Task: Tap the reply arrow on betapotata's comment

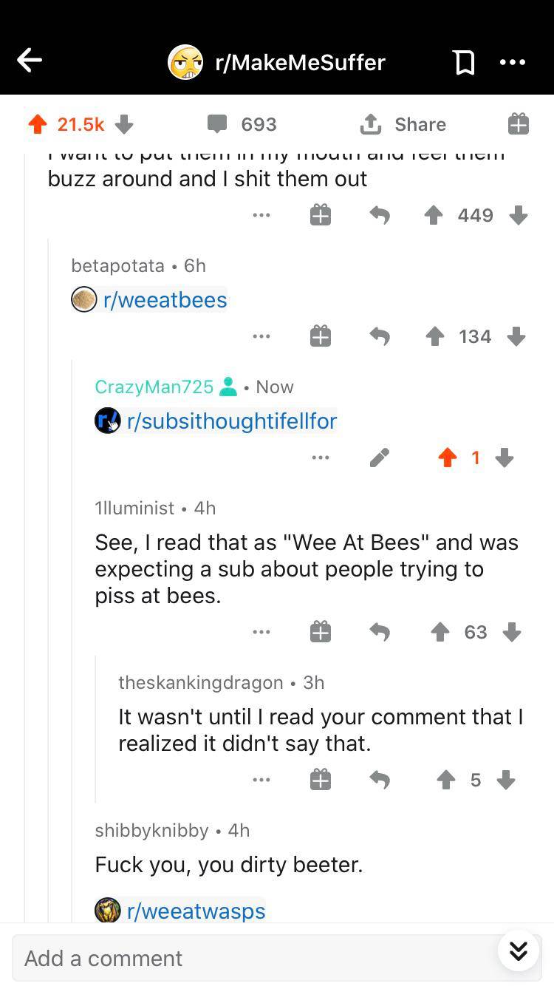Action: tap(380, 336)
